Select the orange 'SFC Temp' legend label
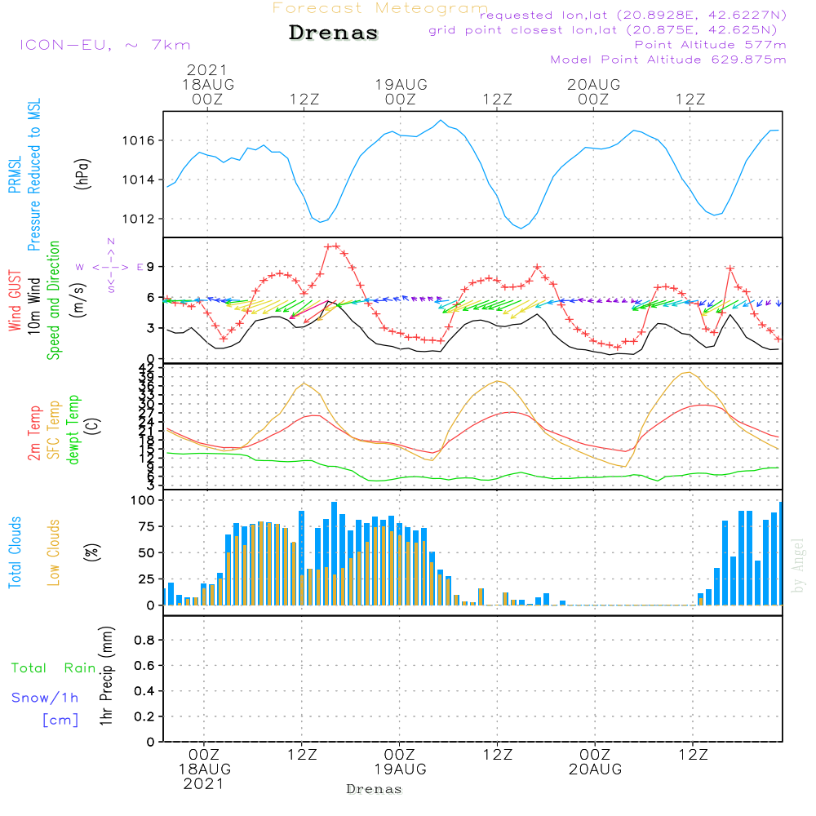This screenshot has height=816, width=816. [54, 430]
